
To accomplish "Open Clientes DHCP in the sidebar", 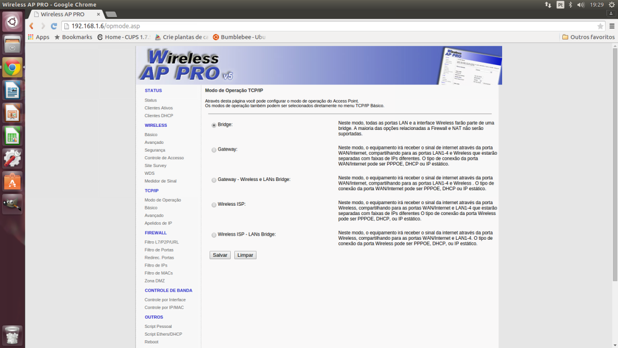I will click(x=159, y=115).
